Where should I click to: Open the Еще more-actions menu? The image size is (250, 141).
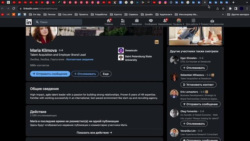click(106, 74)
